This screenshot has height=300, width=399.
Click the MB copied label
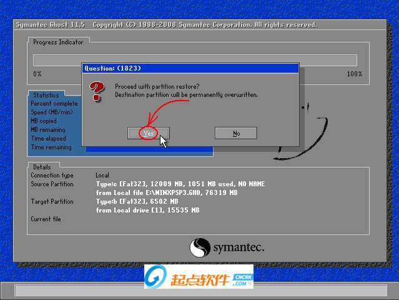tap(44, 121)
